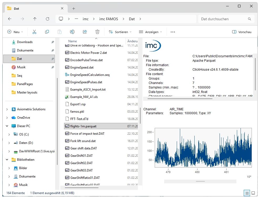Open a new tab with plus button
This screenshot has height=198, width=260.
(x=74, y=8)
